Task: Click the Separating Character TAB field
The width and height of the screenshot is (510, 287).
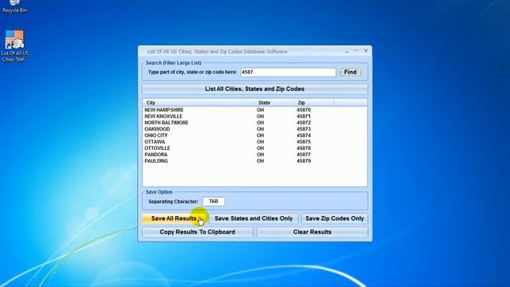Action: coord(214,202)
